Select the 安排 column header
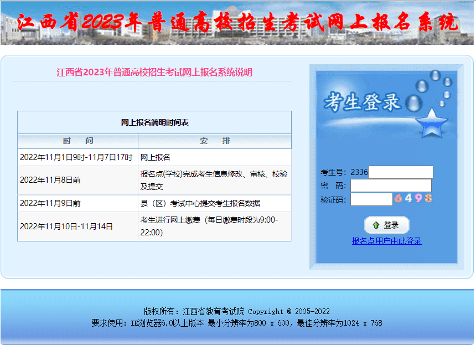Image resolution: width=476 pixels, height=345 pixels. coord(216,141)
